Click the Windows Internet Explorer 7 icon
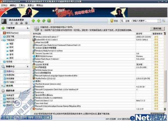 pyautogui.click(x=34, y=37)
